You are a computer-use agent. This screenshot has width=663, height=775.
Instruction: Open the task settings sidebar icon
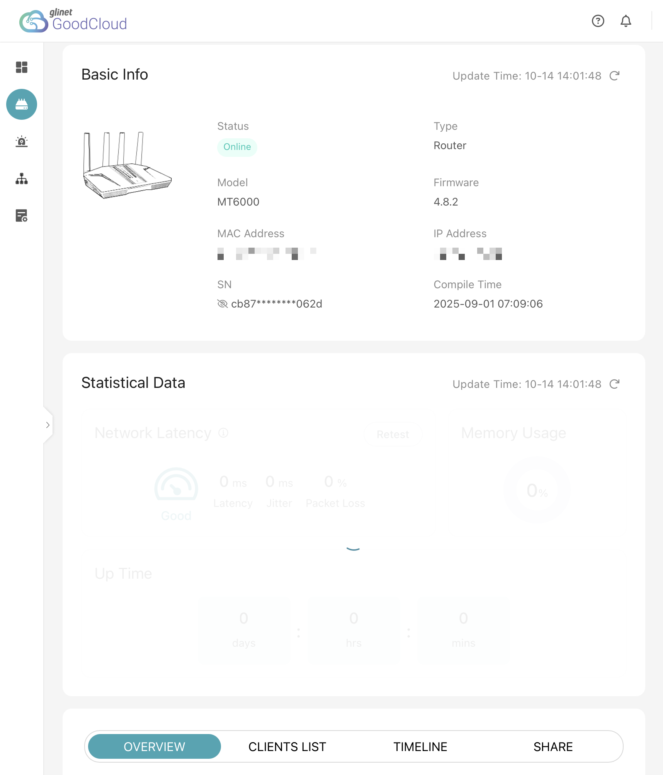tap(22, 216)
